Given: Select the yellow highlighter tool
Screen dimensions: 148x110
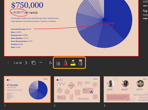Looking at the screenshot, I should 73,63.
